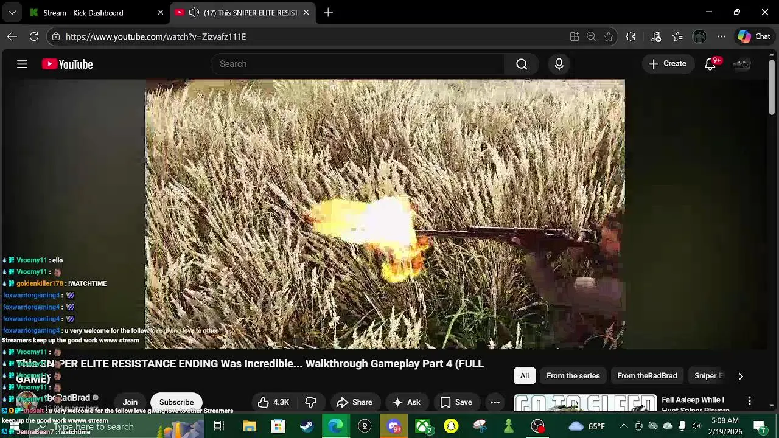Open options menu for Fall Asleep video
This screenshot has width=779, height=438.
[749, 401]
